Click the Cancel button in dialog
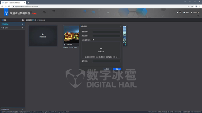The image size is (202, 113). [x=108, y=69]
